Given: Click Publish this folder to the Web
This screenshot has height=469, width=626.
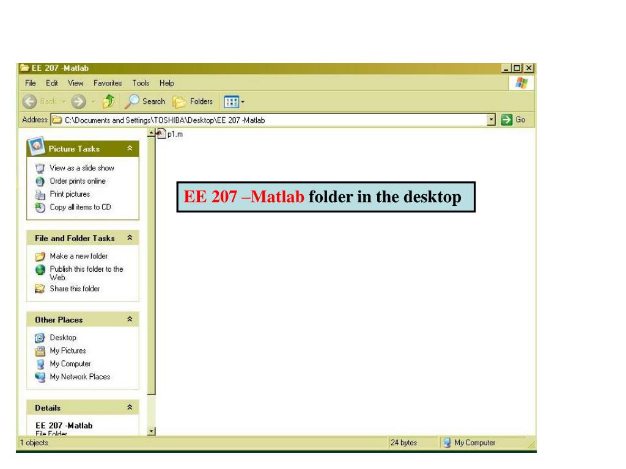Looking at the screenshot, I should [x=86, y=273].
